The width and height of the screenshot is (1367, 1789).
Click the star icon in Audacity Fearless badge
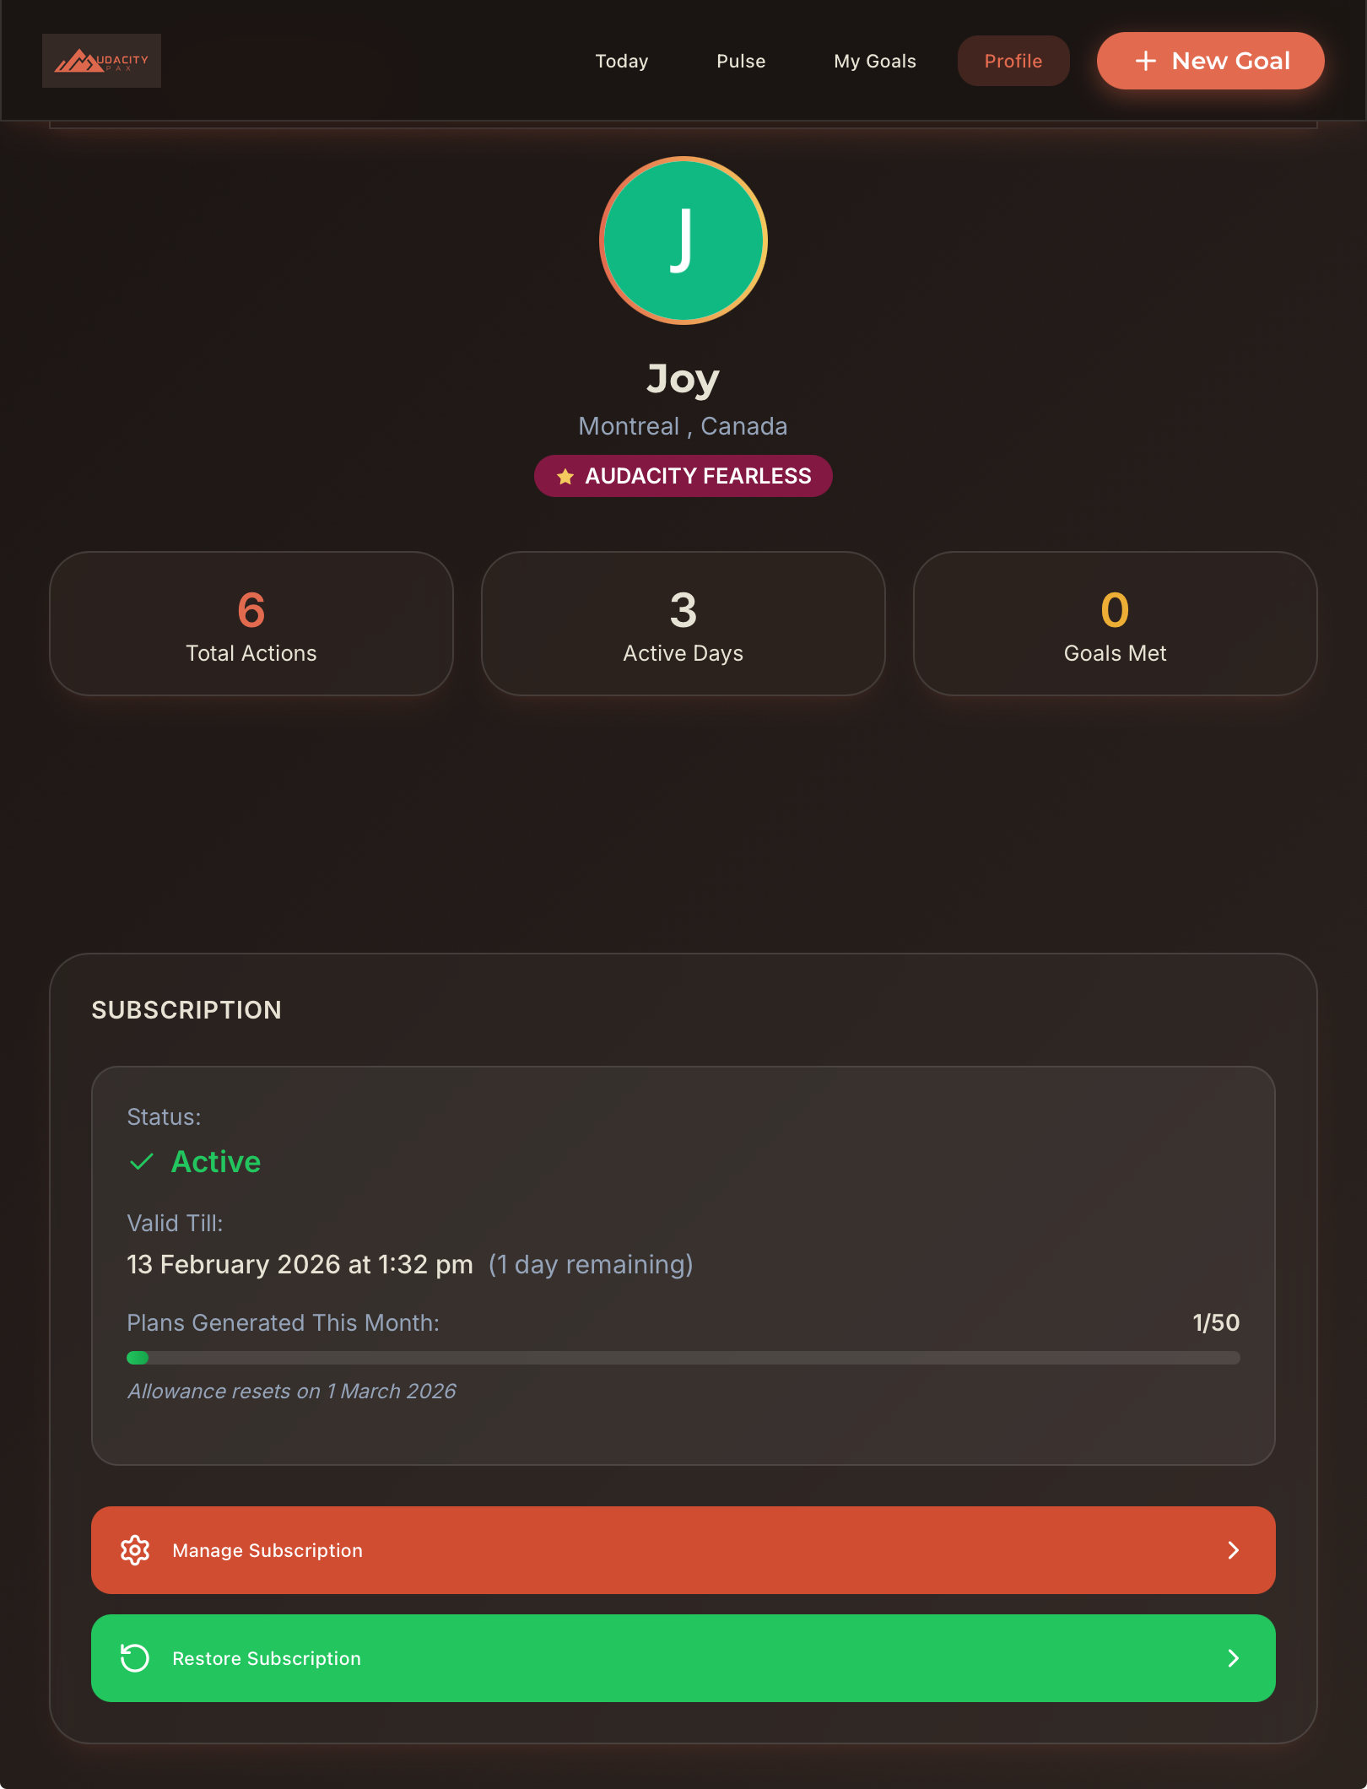565,477
